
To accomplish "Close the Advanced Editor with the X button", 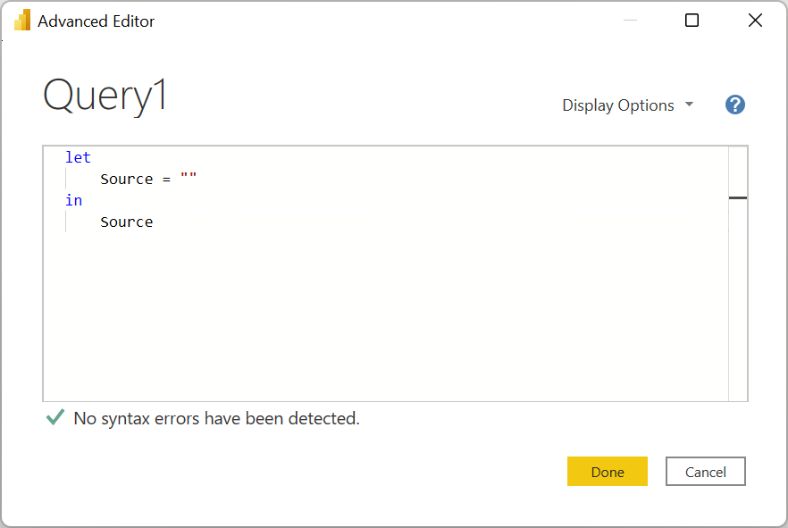I will coord(755,20).
